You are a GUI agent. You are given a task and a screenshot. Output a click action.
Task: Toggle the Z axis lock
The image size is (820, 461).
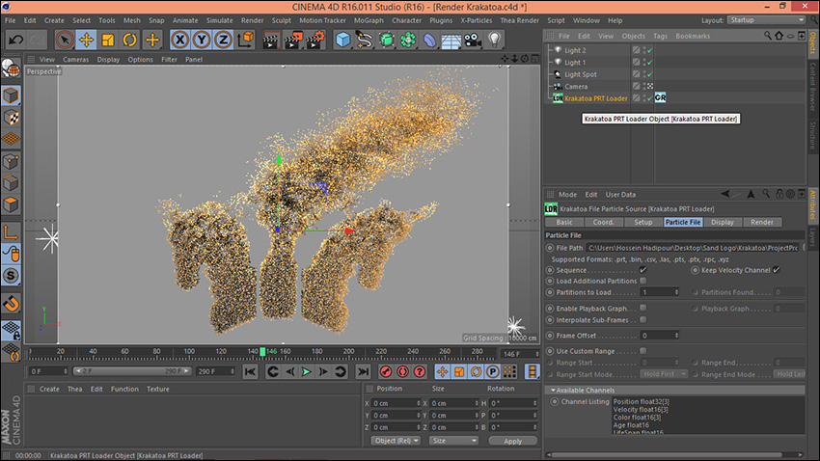point(223,40)
